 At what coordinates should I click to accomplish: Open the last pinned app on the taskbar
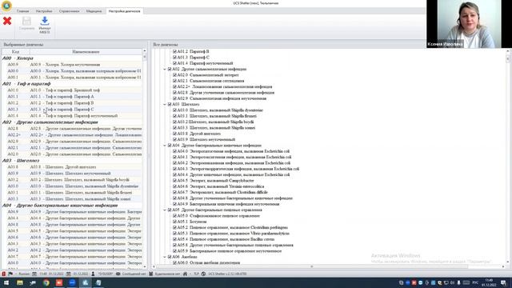point(98,282)
